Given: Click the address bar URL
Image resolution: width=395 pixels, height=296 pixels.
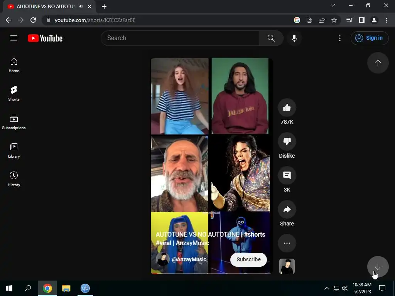Looking at the screenshot, I should click(95, 20).
